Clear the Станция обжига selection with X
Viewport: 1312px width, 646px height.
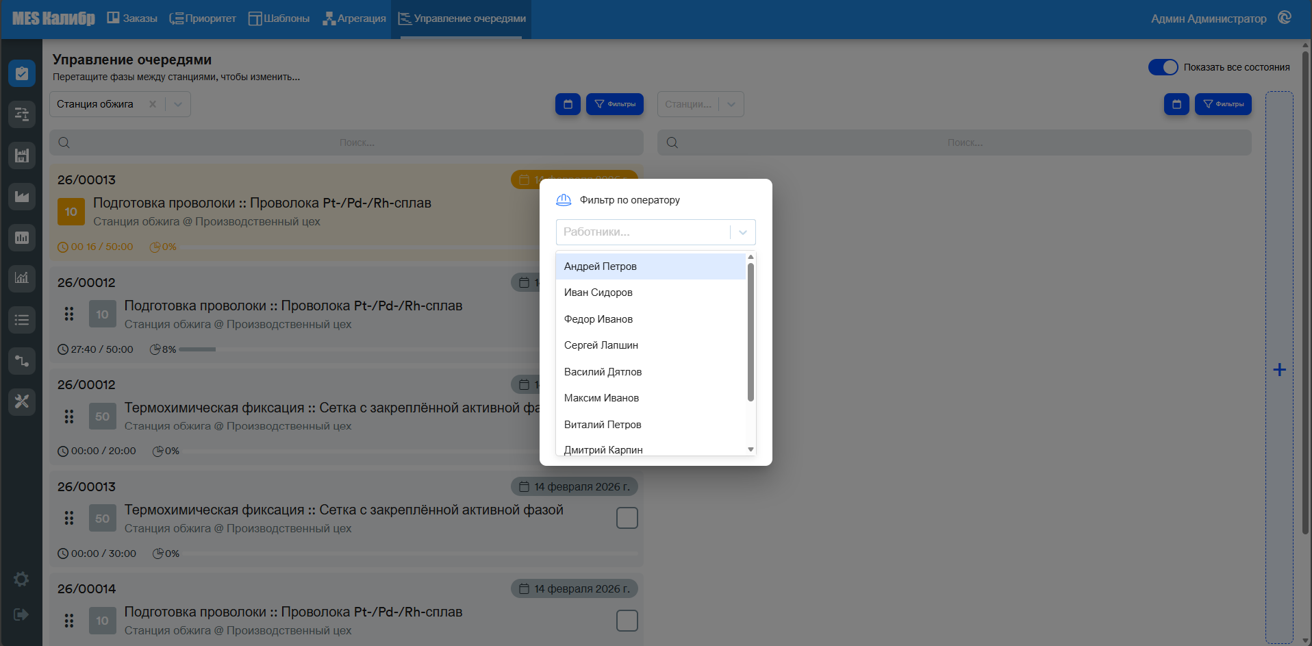coord(153,104)
